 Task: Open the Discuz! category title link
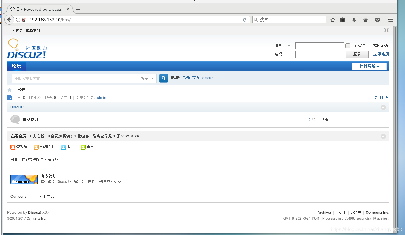pos(17,107)
